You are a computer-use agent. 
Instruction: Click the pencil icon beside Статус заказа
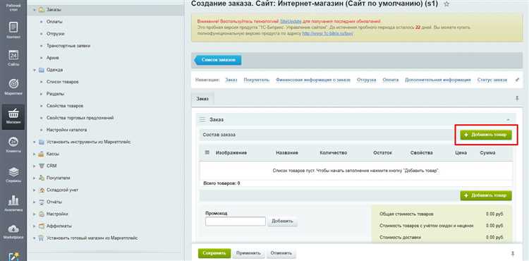(x=518, y=80)
